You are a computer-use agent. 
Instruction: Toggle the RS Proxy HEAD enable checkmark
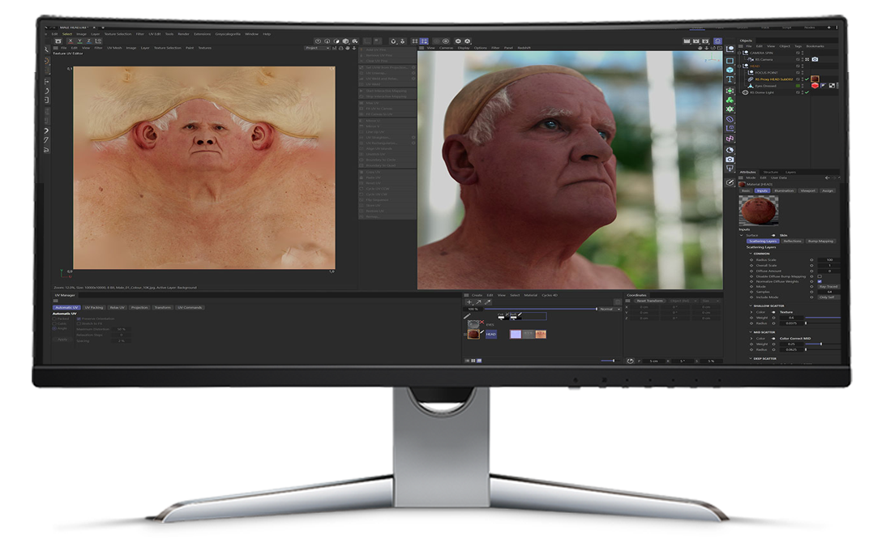807,79
